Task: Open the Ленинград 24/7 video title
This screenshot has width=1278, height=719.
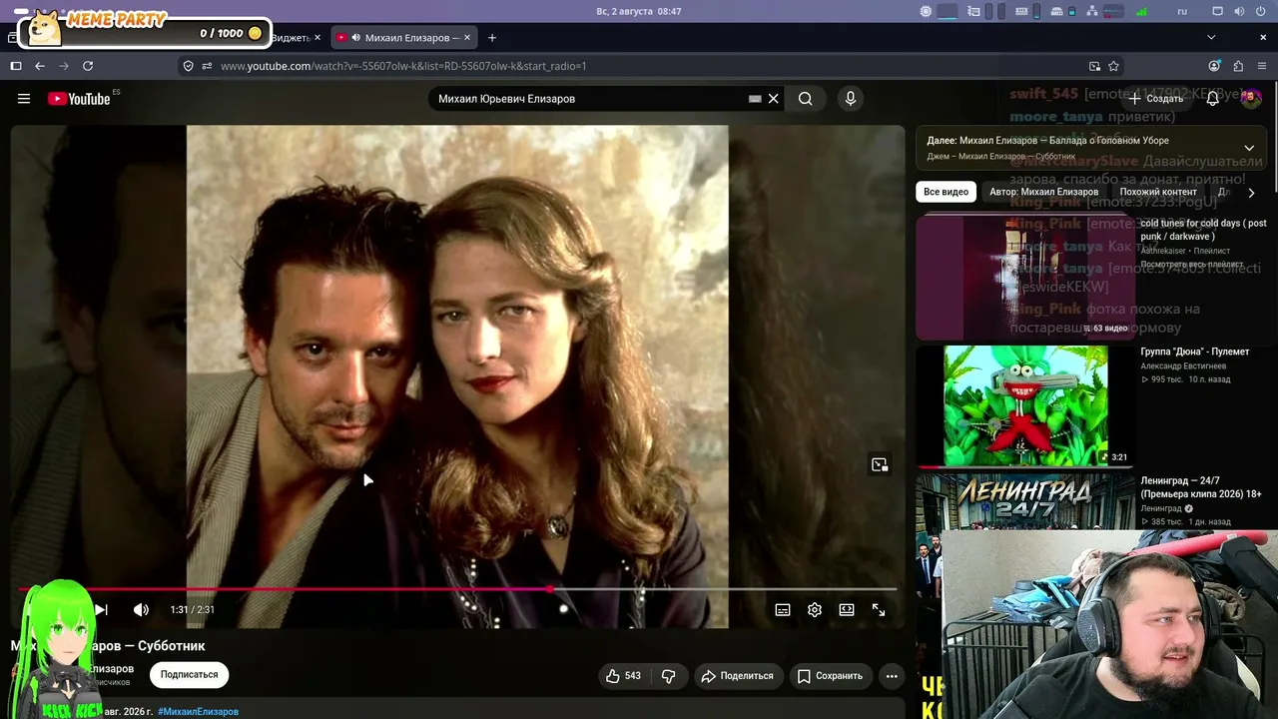Action: click(1201, 487)
